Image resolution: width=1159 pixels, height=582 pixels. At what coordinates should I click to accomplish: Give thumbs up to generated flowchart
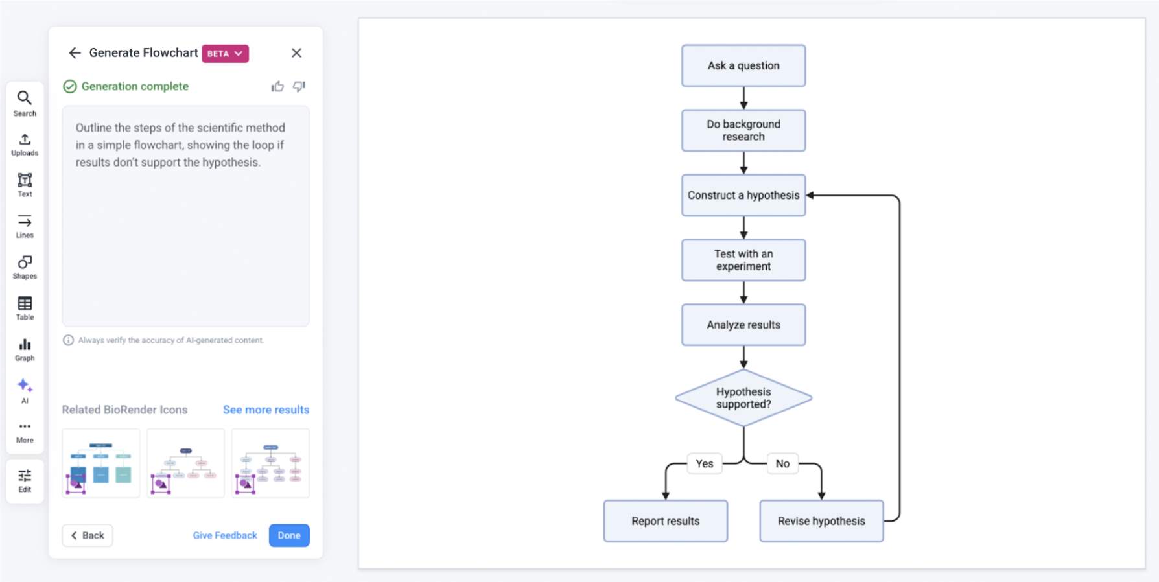coord(277,86)
